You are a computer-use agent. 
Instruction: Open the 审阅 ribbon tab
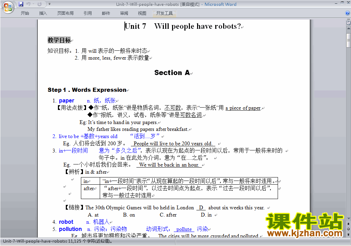[x=124, y=13]
